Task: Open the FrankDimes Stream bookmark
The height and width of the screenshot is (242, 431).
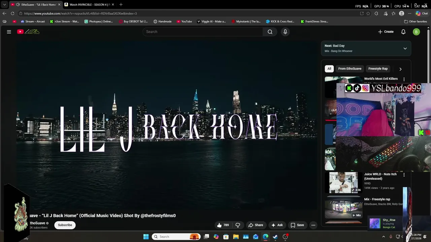Action: point(314,22)
